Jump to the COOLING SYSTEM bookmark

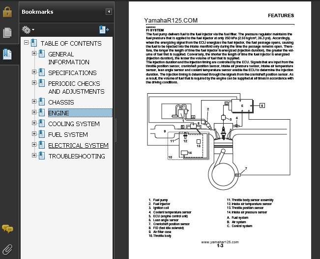pyautogui.click(x=74, y=124)
